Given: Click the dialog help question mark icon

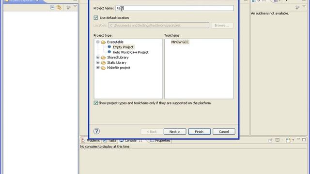Looking at the screenshot, I should pyautogui.click(x=96, y=131).
